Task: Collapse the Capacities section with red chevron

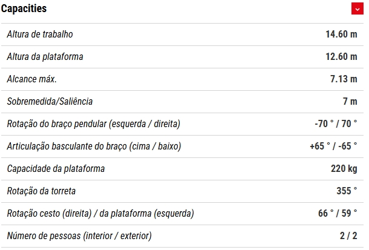Action: (358, 8)
